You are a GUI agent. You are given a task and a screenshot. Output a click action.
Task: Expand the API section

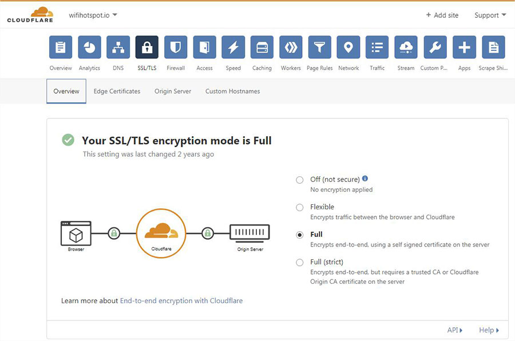[455, 330]
